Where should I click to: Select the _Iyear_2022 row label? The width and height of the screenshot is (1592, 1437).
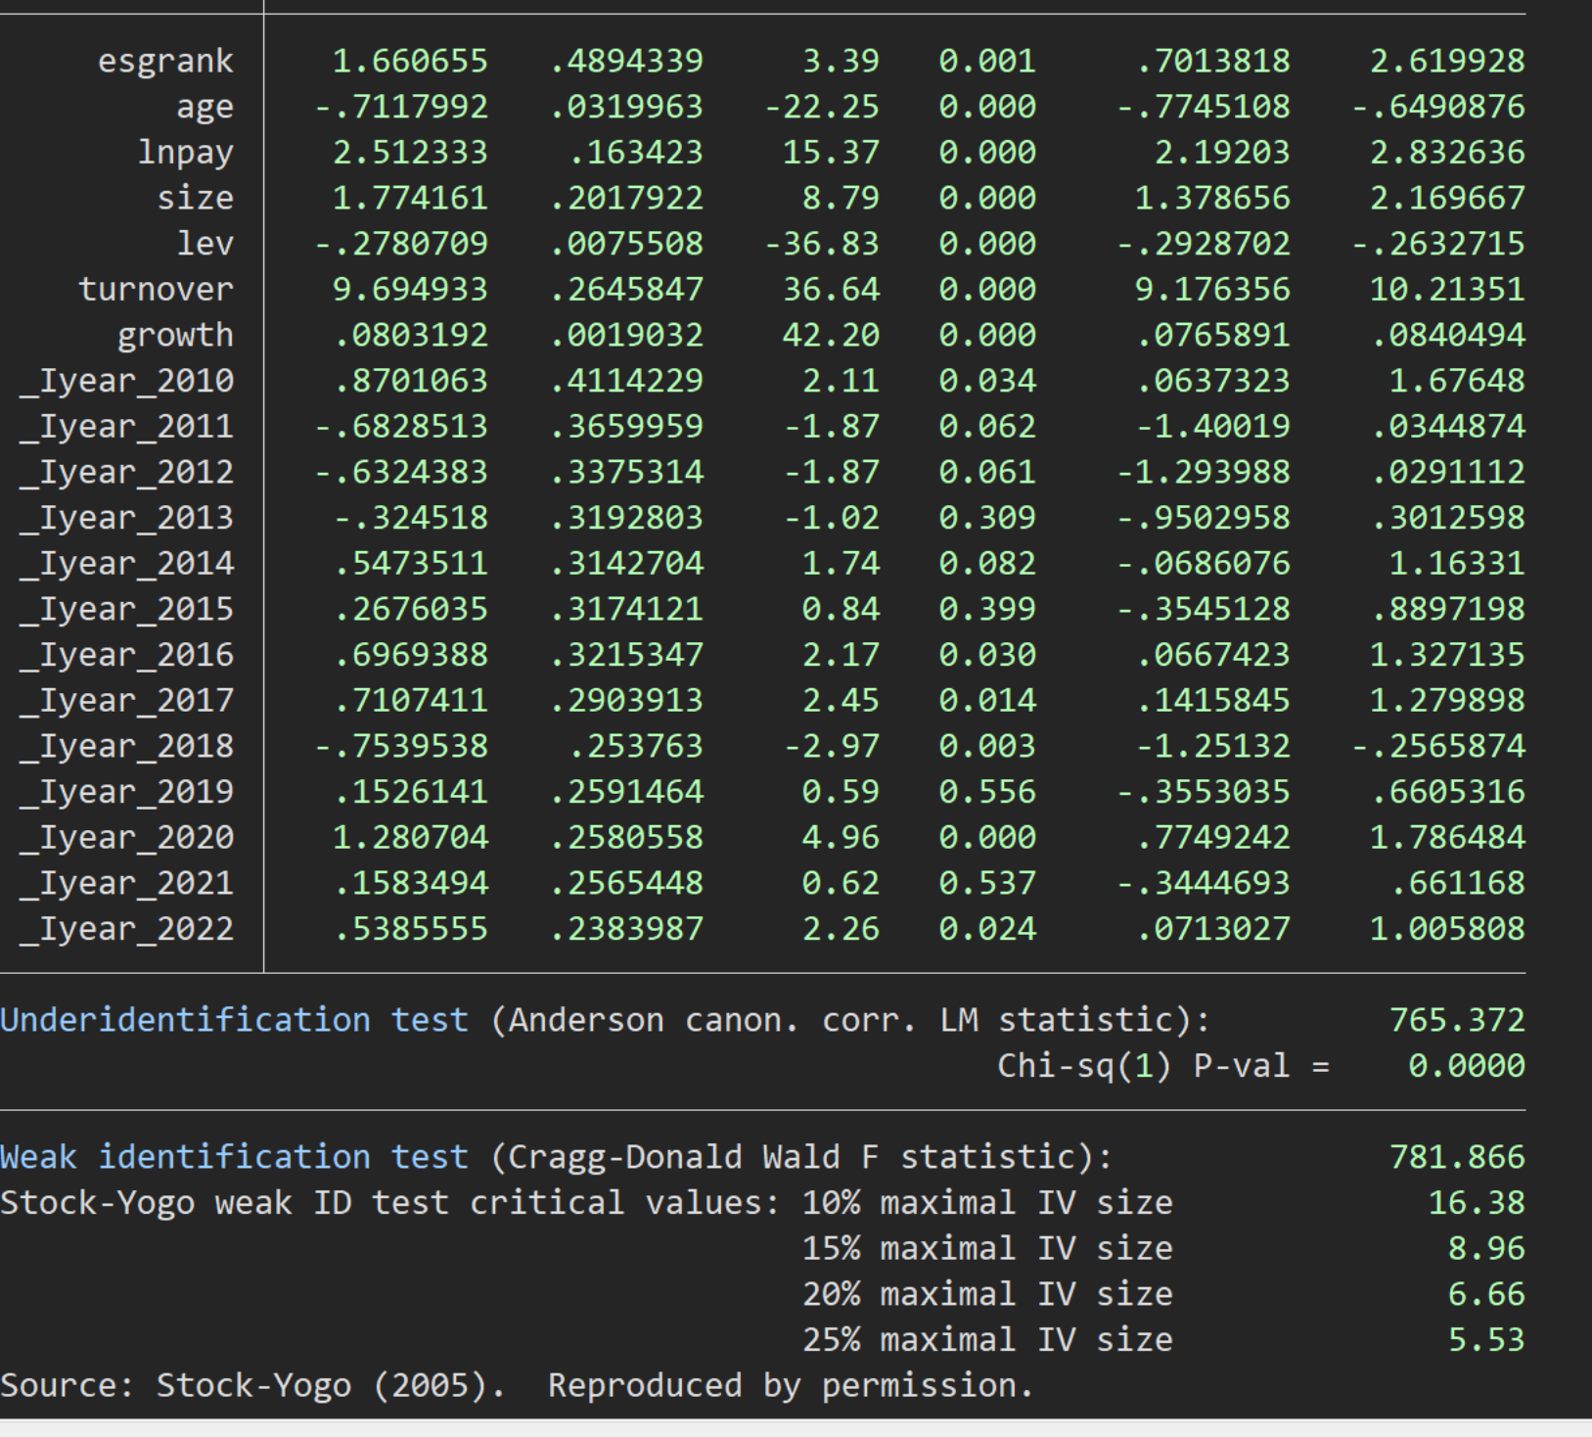(126, 929)
